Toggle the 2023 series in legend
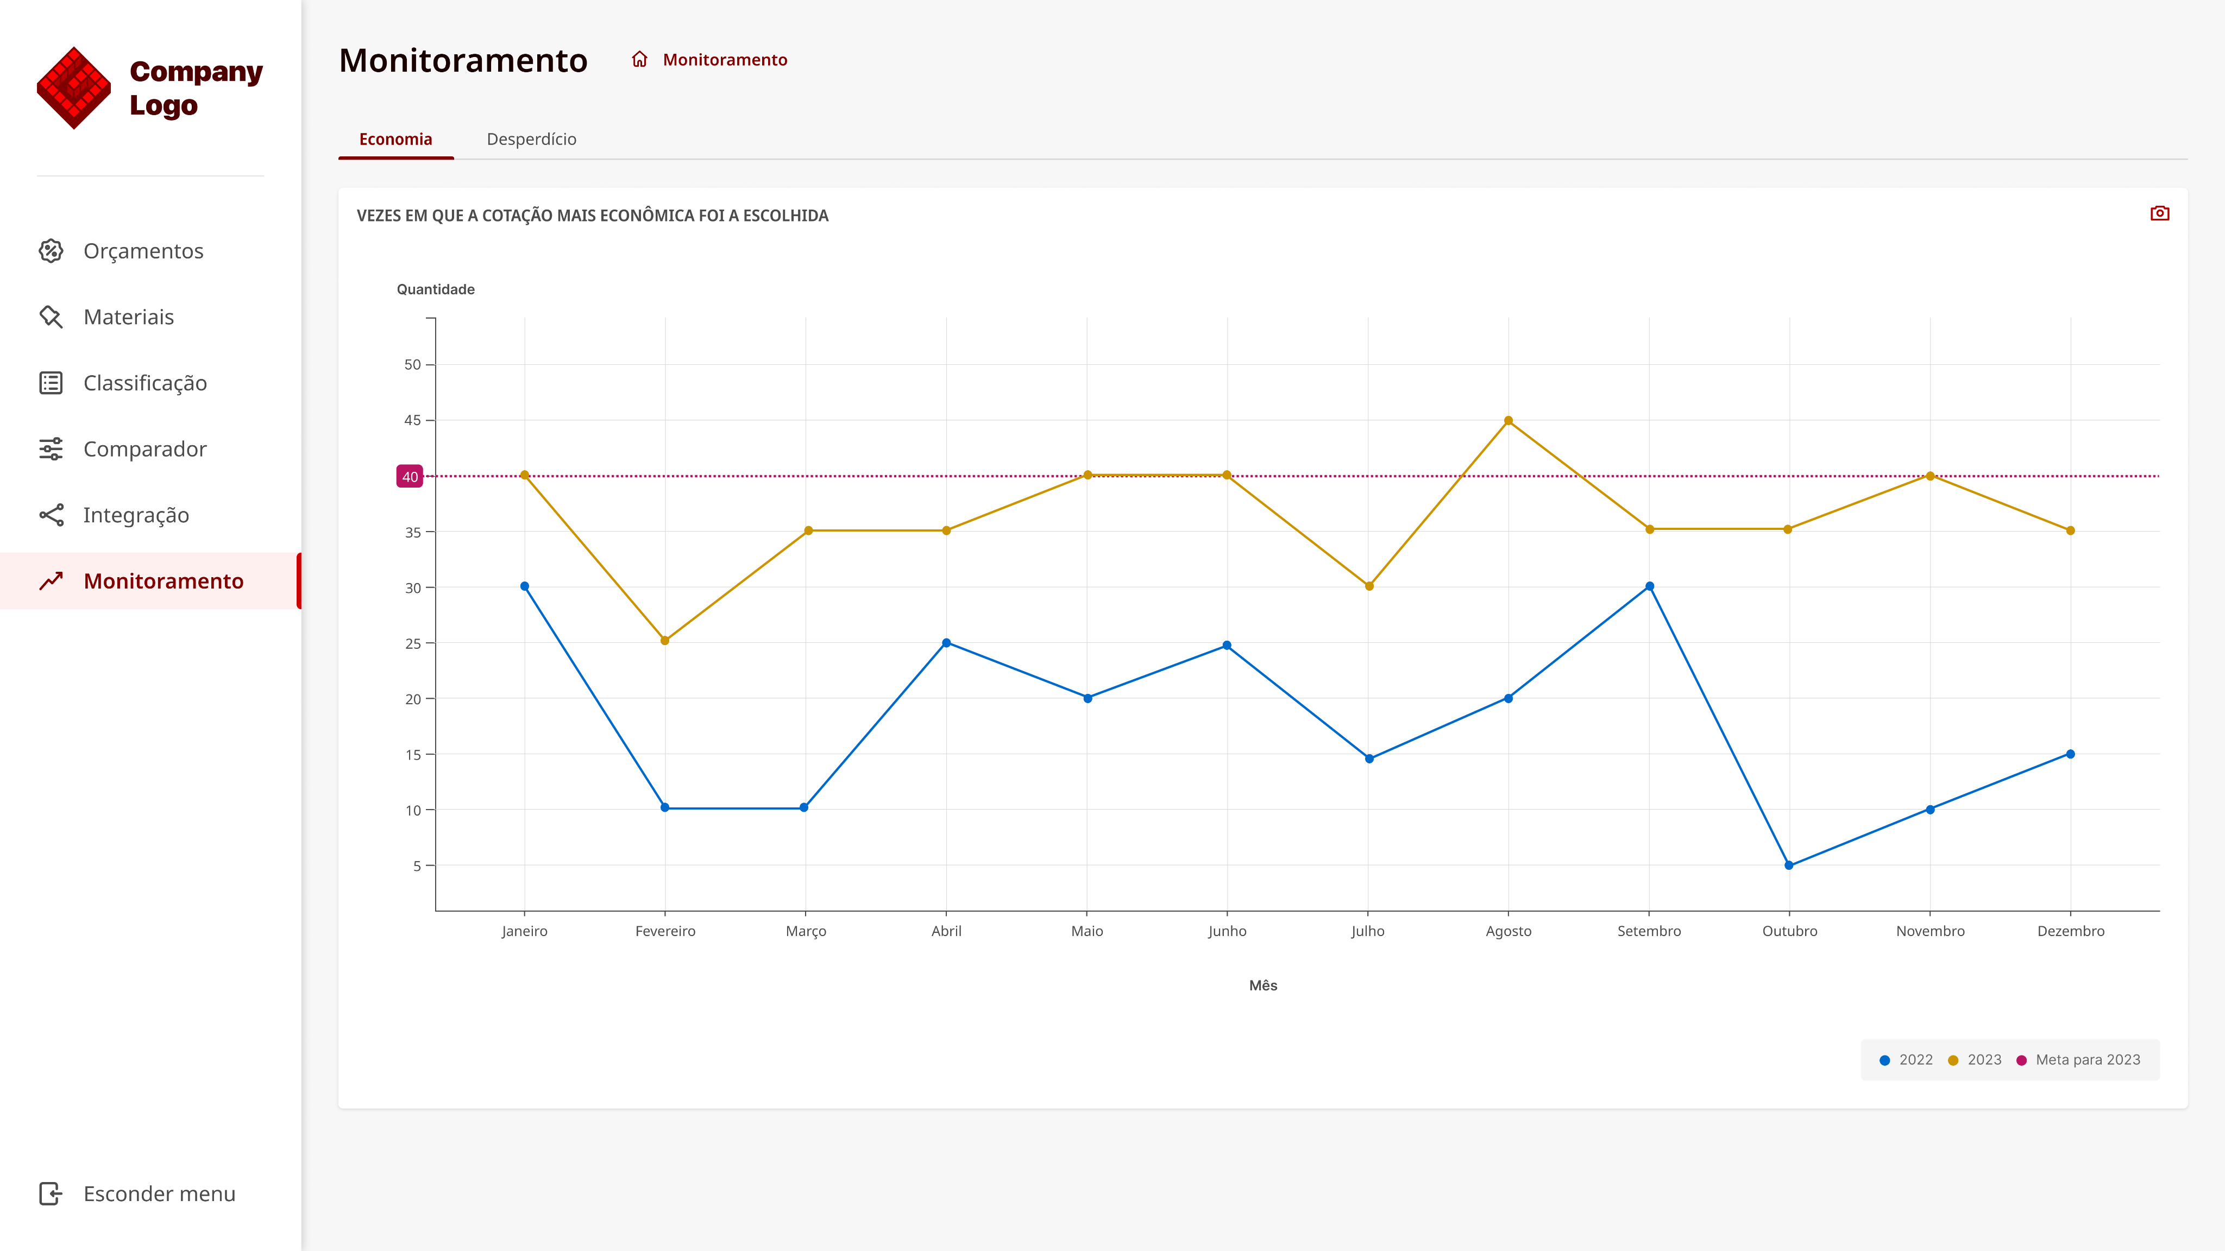 click(x=1975, y=1060)
